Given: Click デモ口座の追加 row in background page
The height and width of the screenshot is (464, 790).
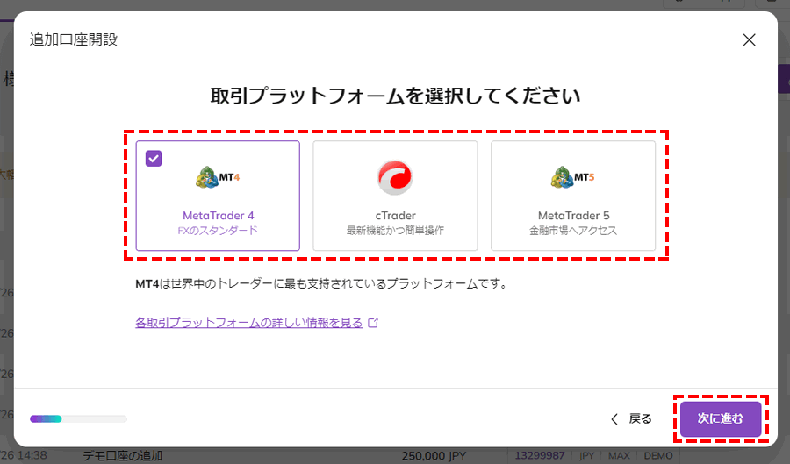Looking at the screenshot, I should [122, 456].
